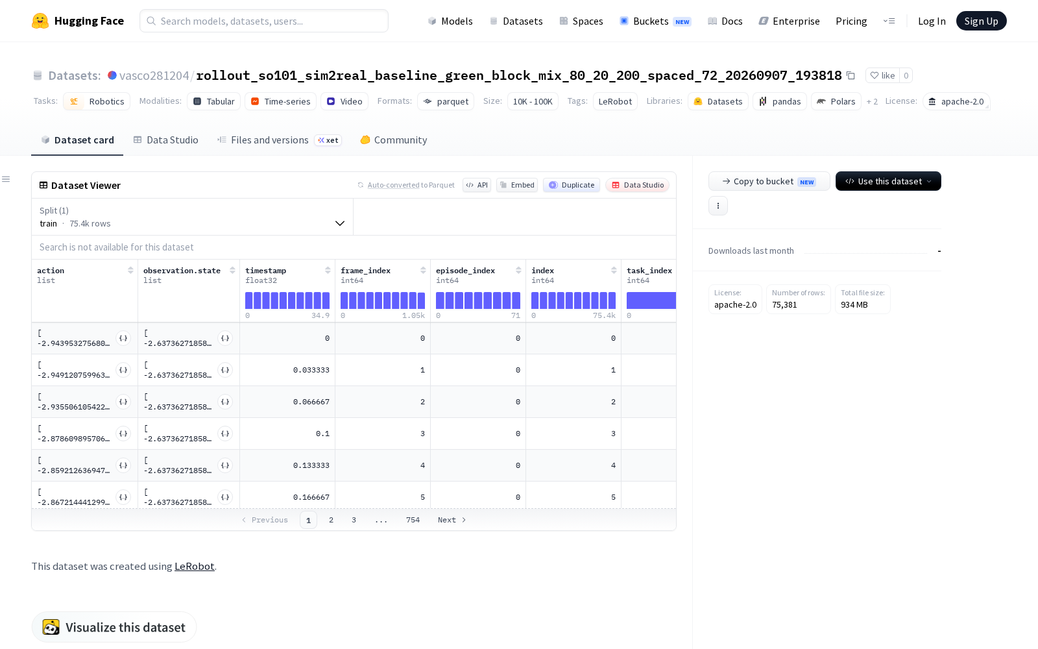This screenshot has width=1038, height=649.
Task: Click the Duplicate button
Action: [572, 185]
